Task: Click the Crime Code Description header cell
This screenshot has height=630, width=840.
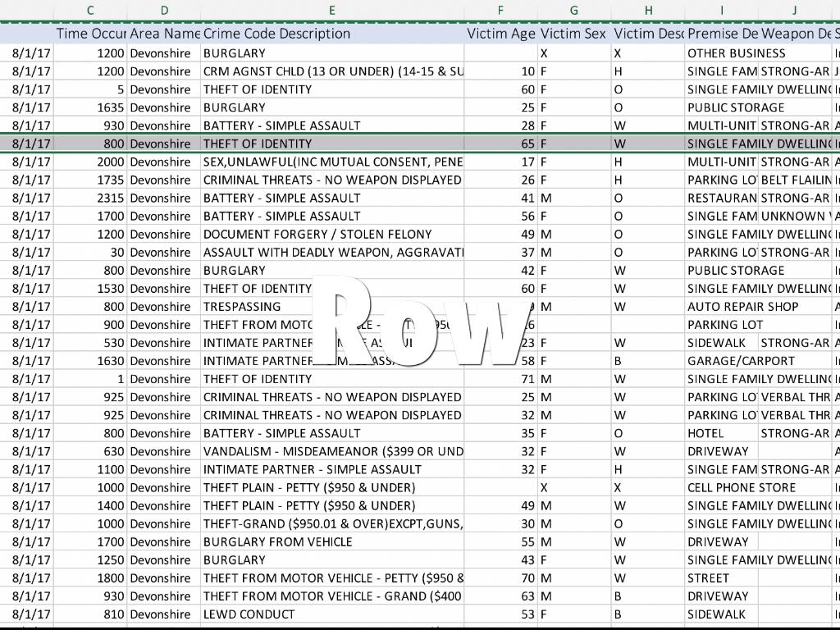Action: [331, 34]
